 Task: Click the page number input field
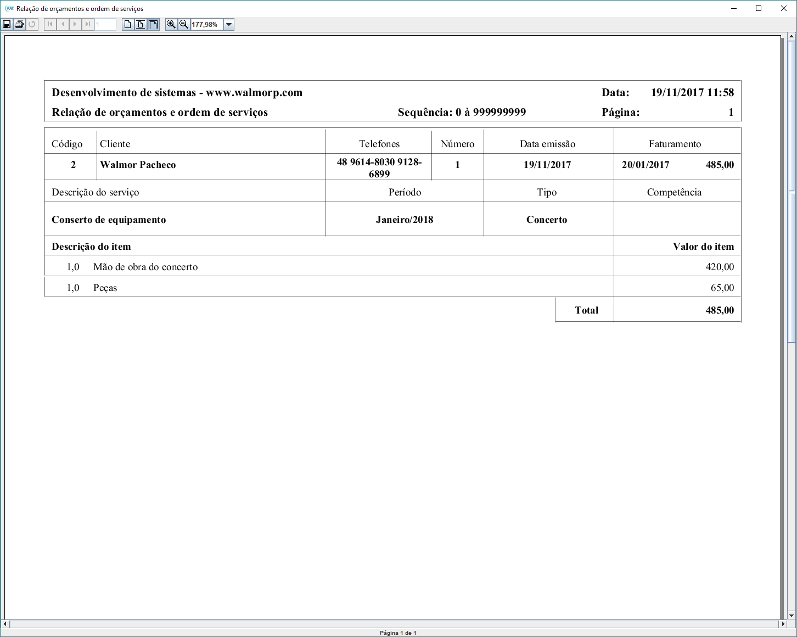(x=105, y=24)
